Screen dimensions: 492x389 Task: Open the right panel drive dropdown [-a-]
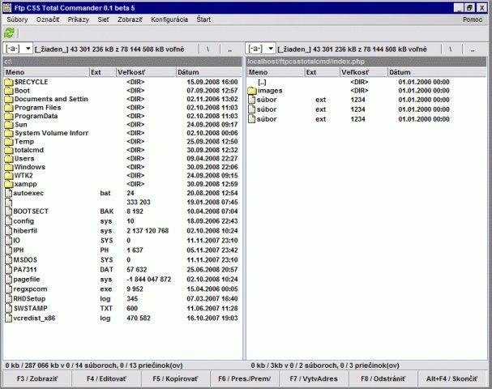[260, 49]
